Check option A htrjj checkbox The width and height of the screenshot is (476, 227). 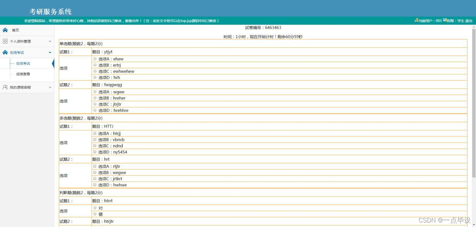[x=95, y=133]
